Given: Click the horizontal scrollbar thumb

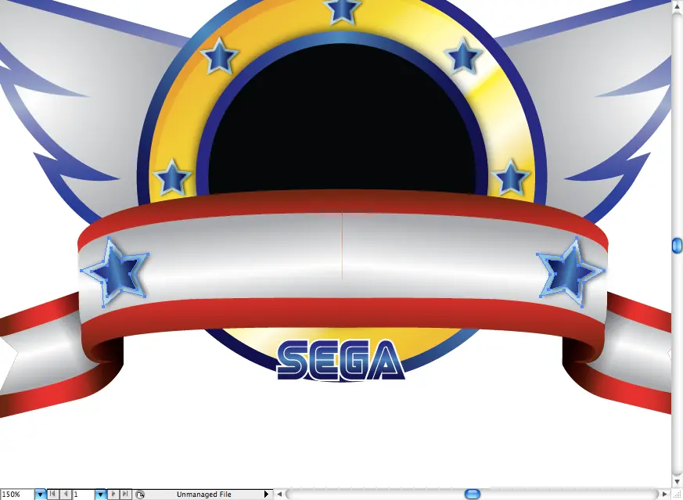Looking at the screenshot, I should click(x=473, y=494).
